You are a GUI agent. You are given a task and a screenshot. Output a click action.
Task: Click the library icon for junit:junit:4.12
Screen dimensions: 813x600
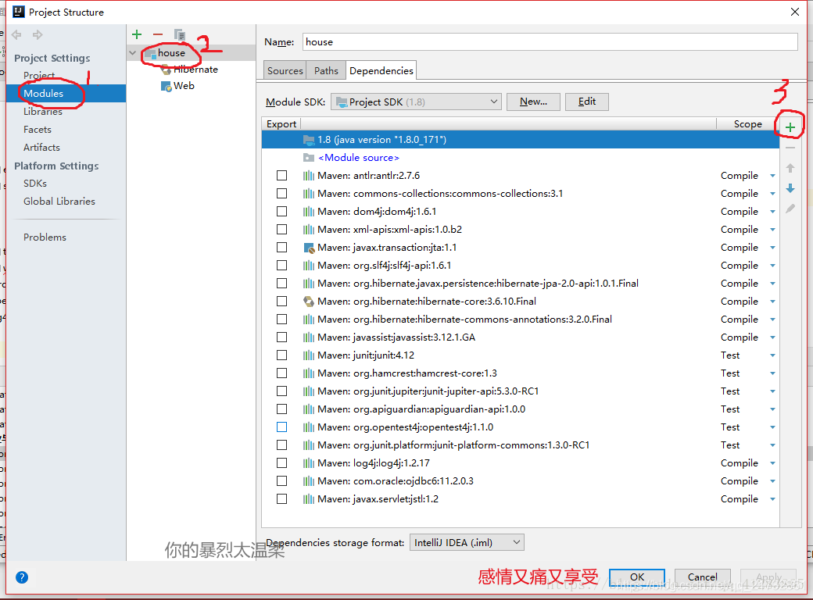pyautogui.click(x=309, y=355)
